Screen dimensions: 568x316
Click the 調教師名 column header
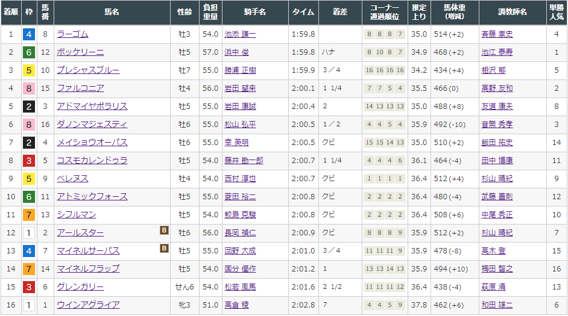pyautogui.click(x=513, y=12)
